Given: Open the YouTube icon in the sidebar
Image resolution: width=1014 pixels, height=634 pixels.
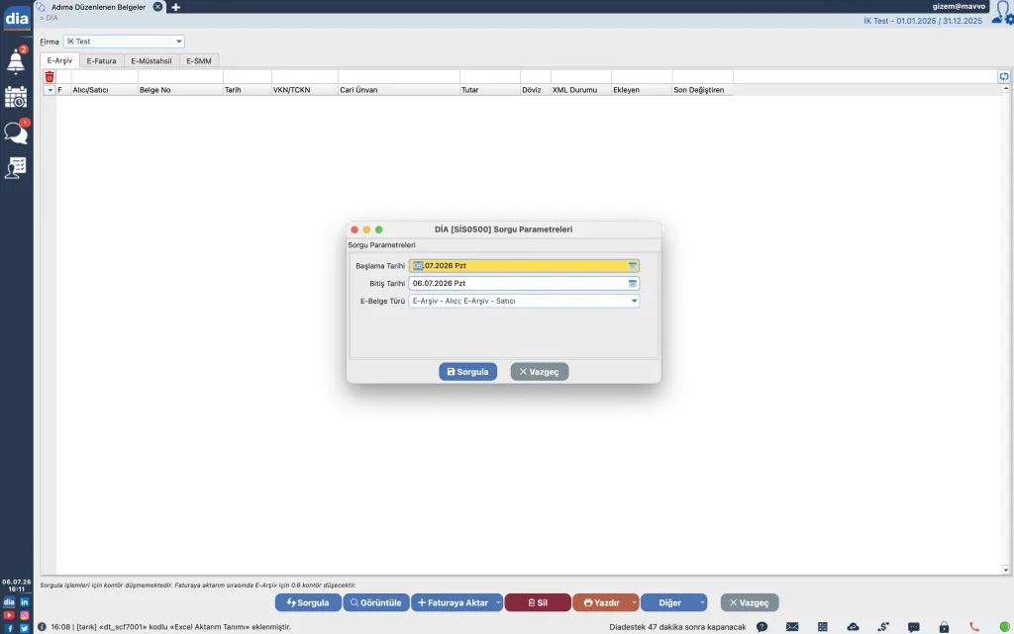Looking at the screenshot, I should (x=9, y=615).
